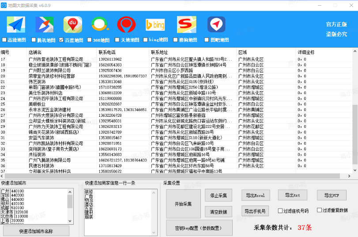Click the Tencent map icon
This screenshot has width=358, height=237.
(45, 24)
